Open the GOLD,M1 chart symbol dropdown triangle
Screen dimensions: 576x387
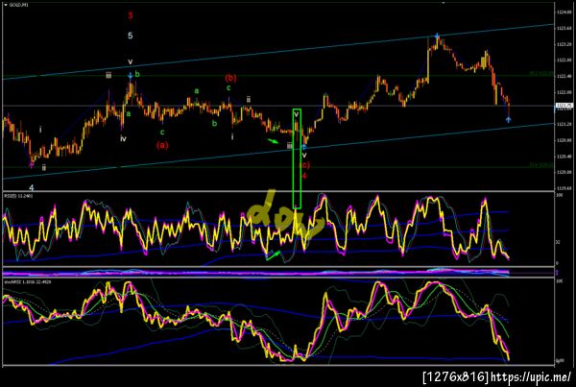coord(5,5)
